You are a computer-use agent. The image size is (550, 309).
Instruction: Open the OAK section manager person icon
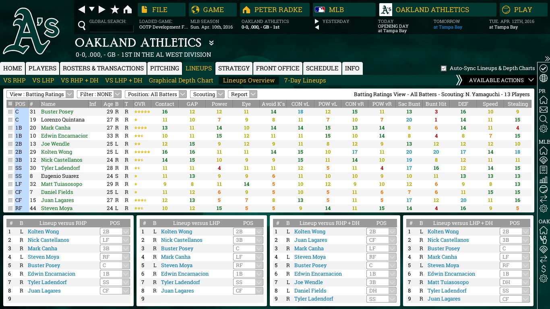click(544, 240)
